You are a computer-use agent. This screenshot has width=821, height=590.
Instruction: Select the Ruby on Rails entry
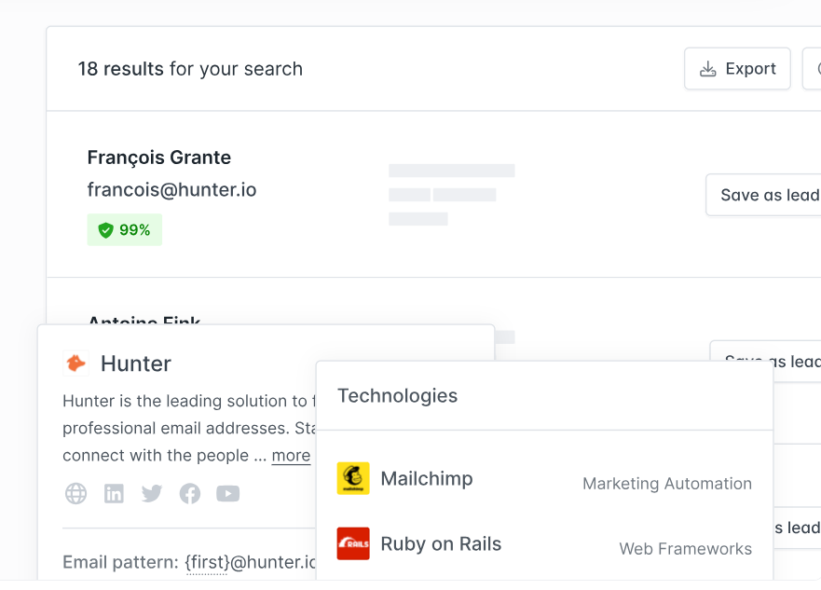click(544, 543)
